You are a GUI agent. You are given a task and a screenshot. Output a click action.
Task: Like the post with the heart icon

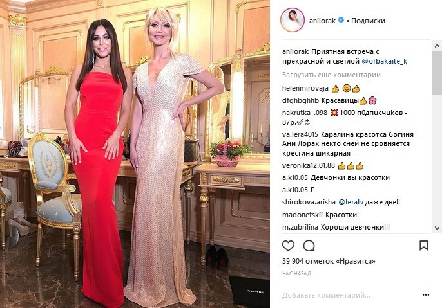[288, 246]
